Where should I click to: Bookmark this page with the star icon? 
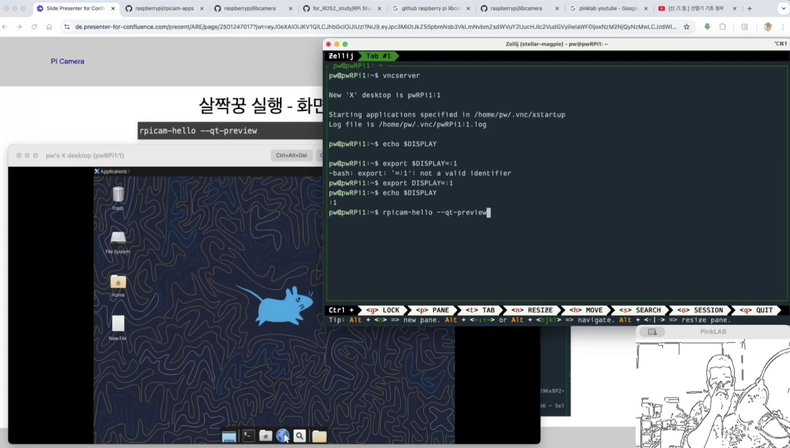click(x=687, y=27)
